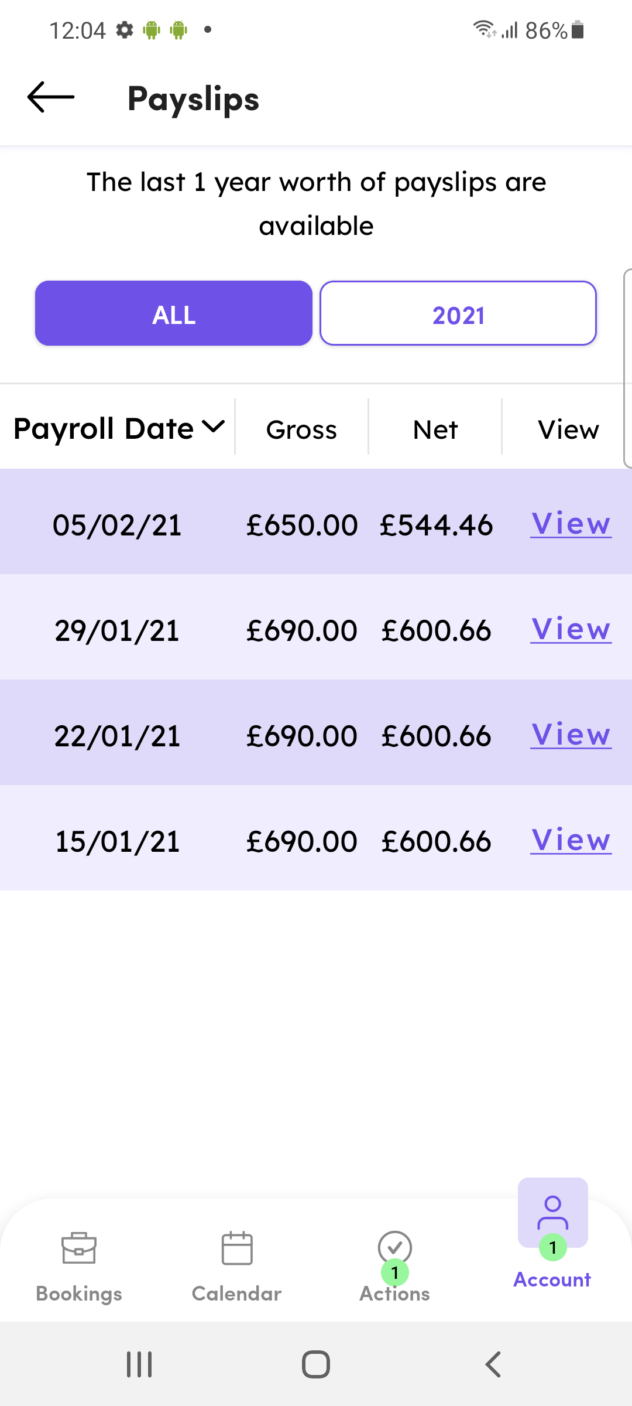The height and width of the screenshot is (1406, 632).
Task: Tap Android system back chevron
Action: (493, 1364)
